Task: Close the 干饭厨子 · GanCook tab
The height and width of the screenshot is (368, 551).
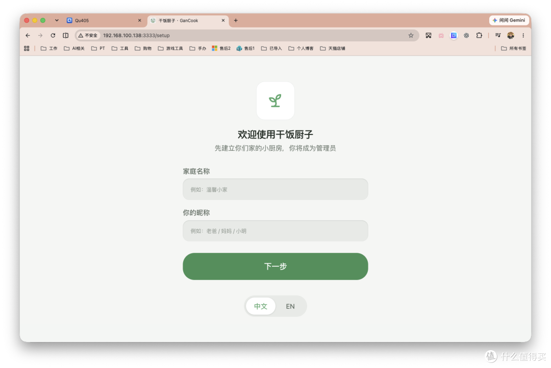Action: coord(223,20)
